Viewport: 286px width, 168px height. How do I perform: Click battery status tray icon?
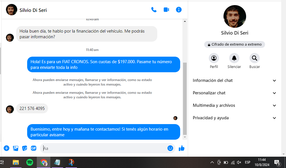point(226,162)
